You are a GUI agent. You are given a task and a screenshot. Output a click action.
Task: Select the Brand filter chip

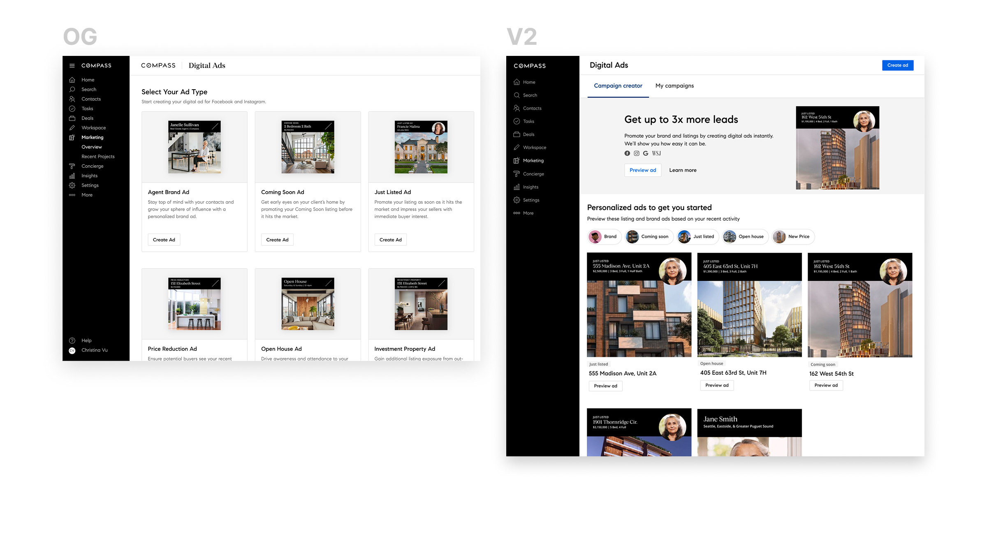pyautogui.click(x=604, y=237)
